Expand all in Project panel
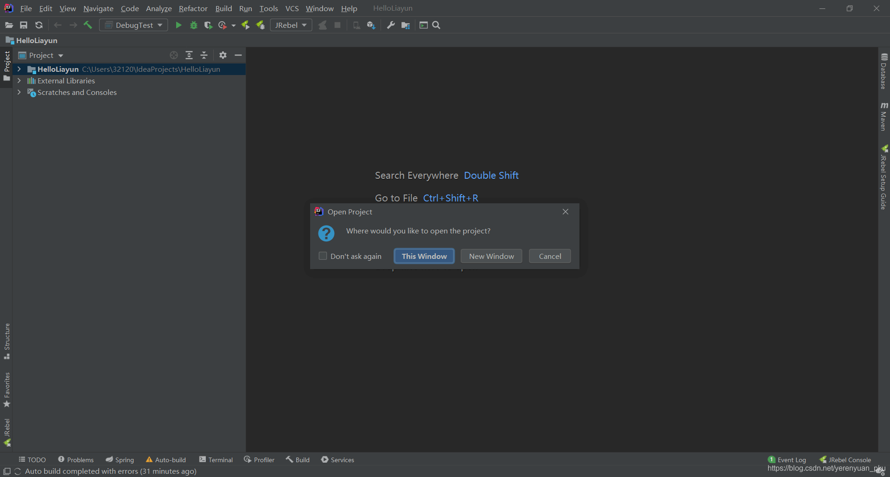The height and width of the screenshot is (477, 890). 189,55
